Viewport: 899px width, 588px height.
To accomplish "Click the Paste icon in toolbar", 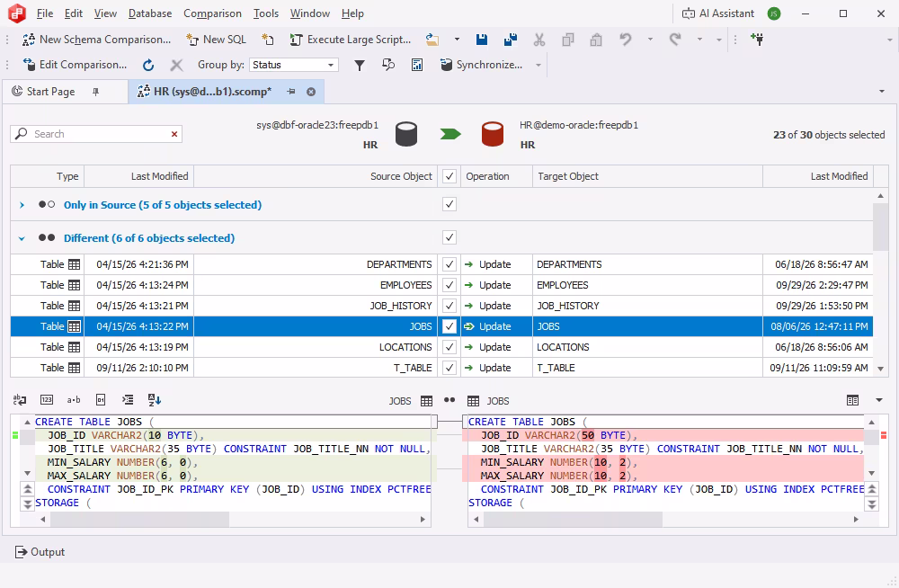I will [596, 40].
